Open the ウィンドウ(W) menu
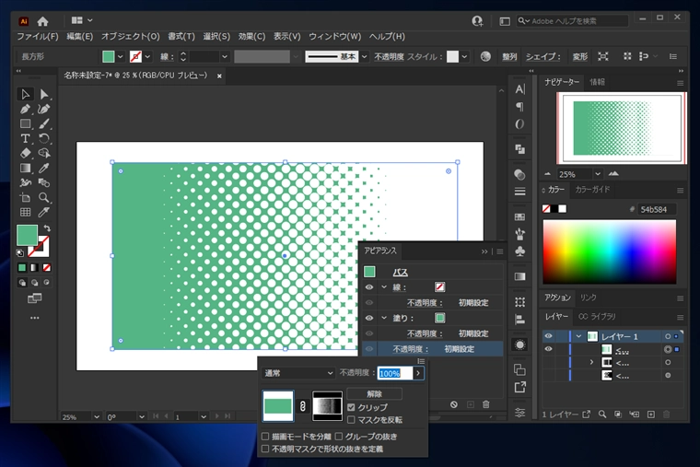 335,37
